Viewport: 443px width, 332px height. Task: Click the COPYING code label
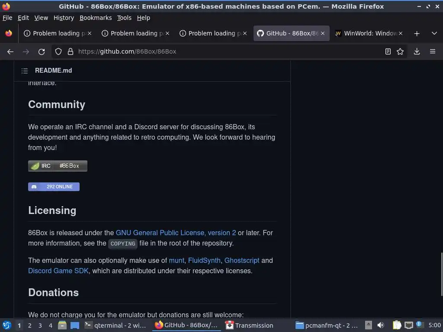(x=123, y=244)
